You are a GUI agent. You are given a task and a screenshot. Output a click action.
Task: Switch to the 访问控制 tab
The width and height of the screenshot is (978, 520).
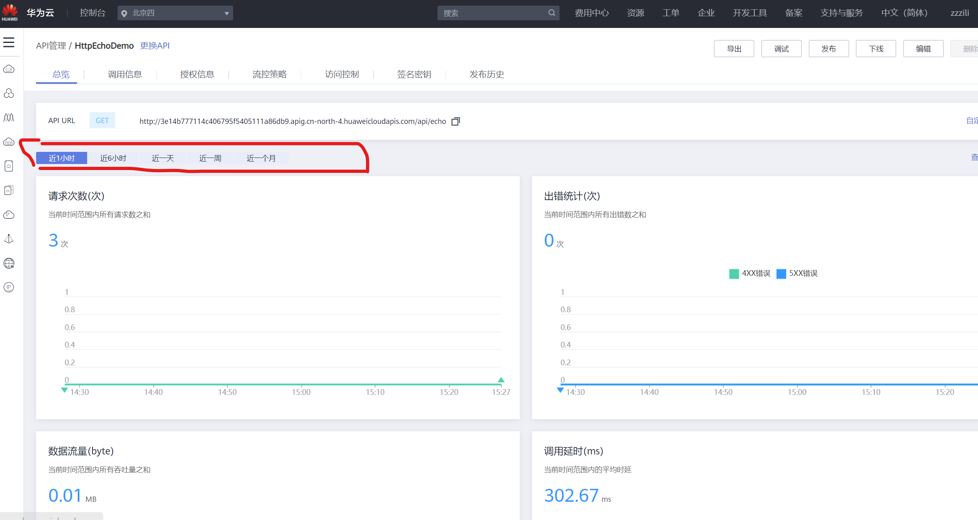point(342,74)
